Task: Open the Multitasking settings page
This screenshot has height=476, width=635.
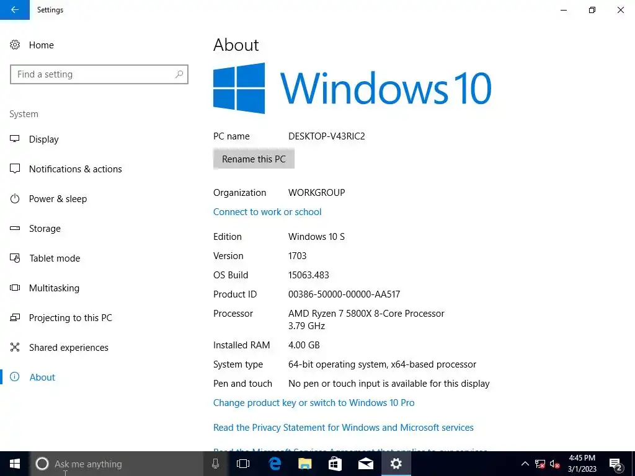Action: point(55,288)
